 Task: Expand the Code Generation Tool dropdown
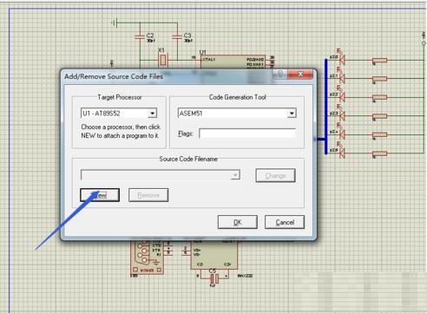pyautogui.click(x=292, y=114)
